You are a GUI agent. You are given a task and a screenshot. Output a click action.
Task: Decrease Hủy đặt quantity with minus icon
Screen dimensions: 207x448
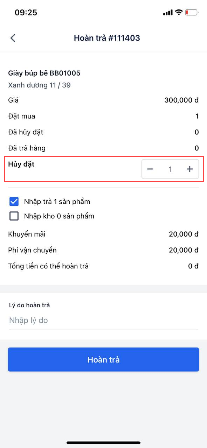150,169
